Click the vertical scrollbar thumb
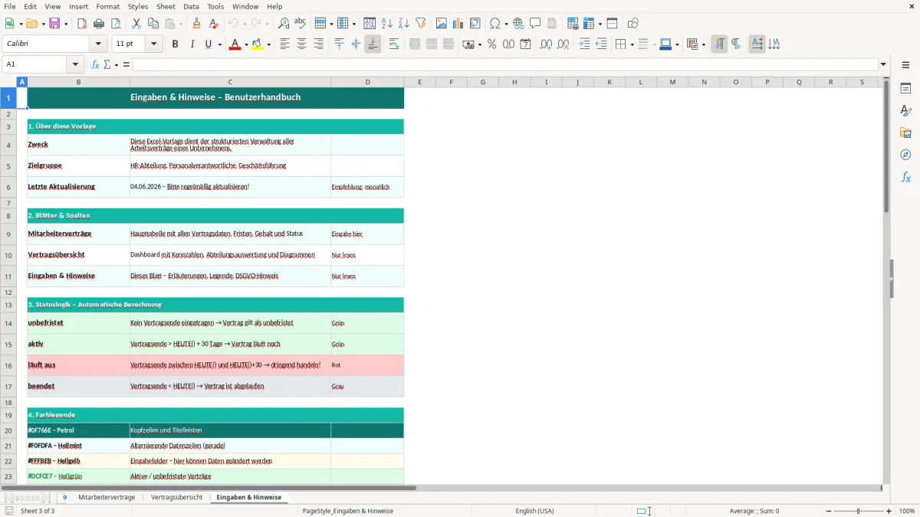The height and width of the screenshot is (517, 920). point(886,146)
